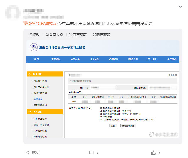Click the magnifier icon beside 查看大图
This screenshot has width=188, height=158.
[x=47, y=35]
